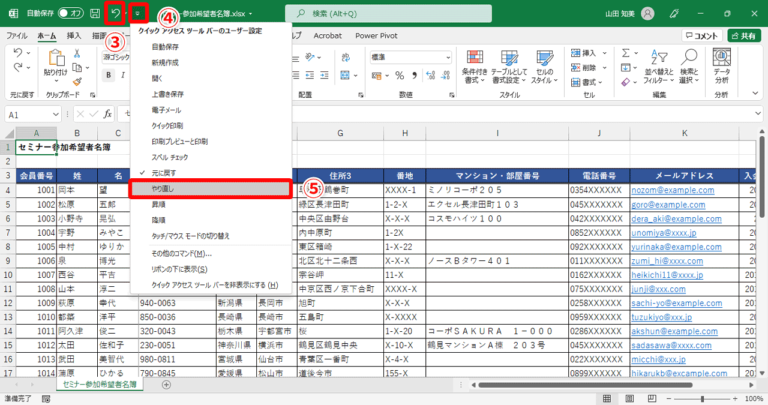Click the Save icon in title bar
The height and width of the screenshot is (405, 768).
pos(95,13)
